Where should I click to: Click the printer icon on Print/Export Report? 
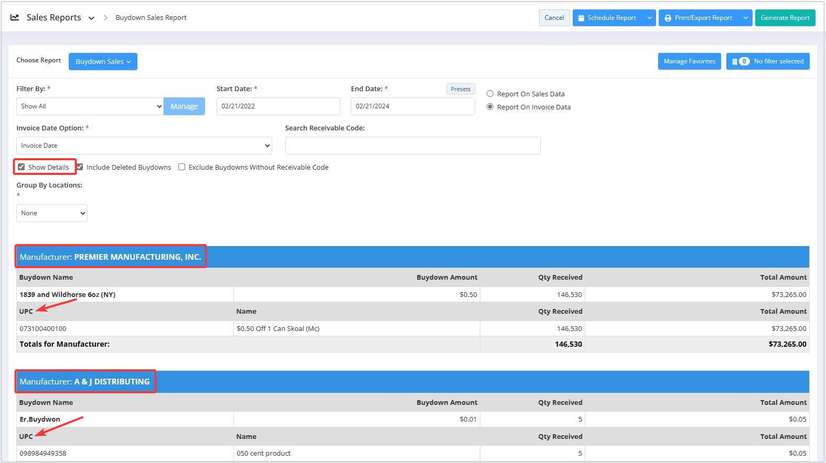[668, 18]
